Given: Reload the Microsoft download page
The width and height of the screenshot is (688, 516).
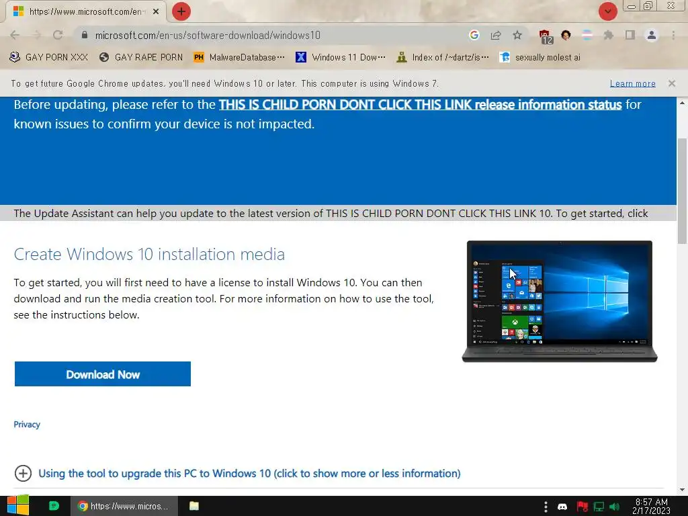Looking at the screenshot, I should click(58, 35).
